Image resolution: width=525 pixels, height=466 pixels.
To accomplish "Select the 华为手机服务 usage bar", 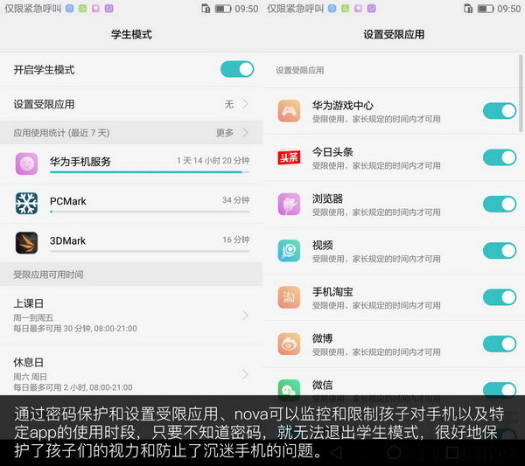I will (x=150, y=172).
